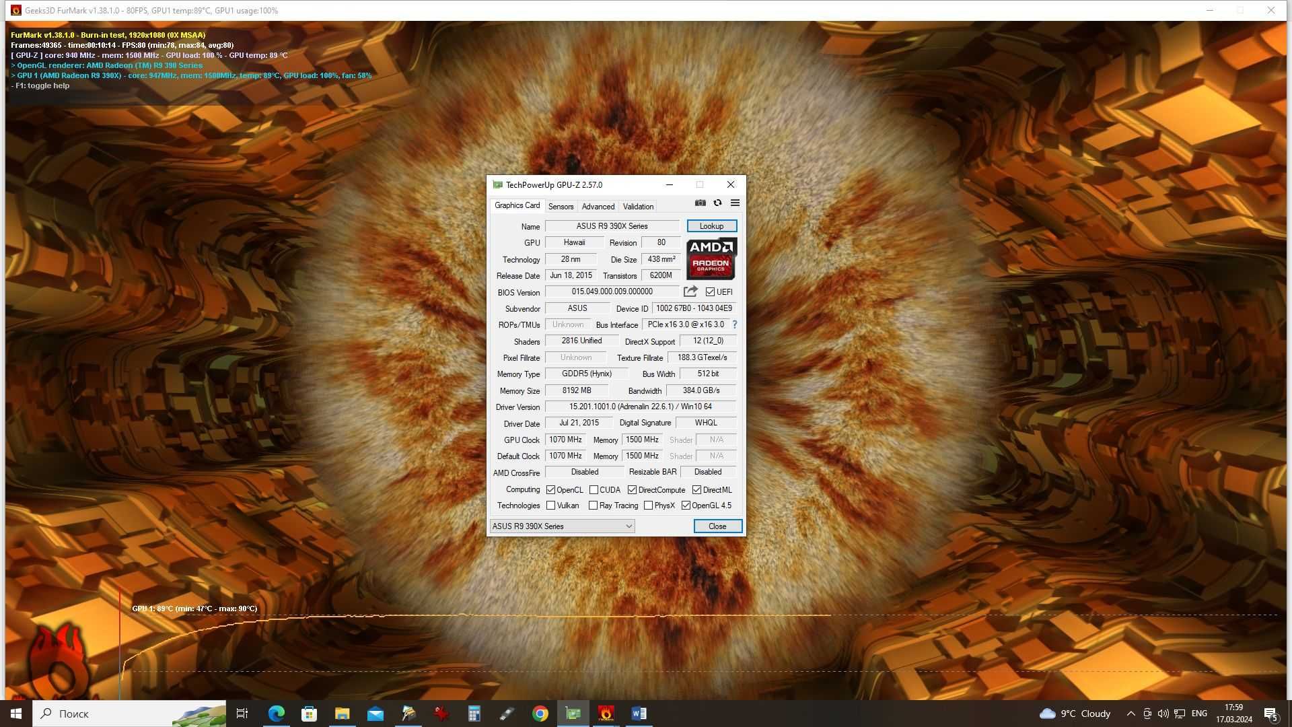Toggle the OpenGL 4.5 checkbox
The image size is (1292, 727).
686,506
